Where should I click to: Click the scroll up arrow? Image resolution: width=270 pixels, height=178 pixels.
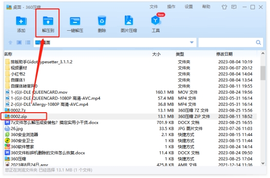click(x=263, y=54)
